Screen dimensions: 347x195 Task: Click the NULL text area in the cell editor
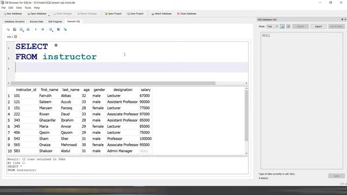(301, 101)
